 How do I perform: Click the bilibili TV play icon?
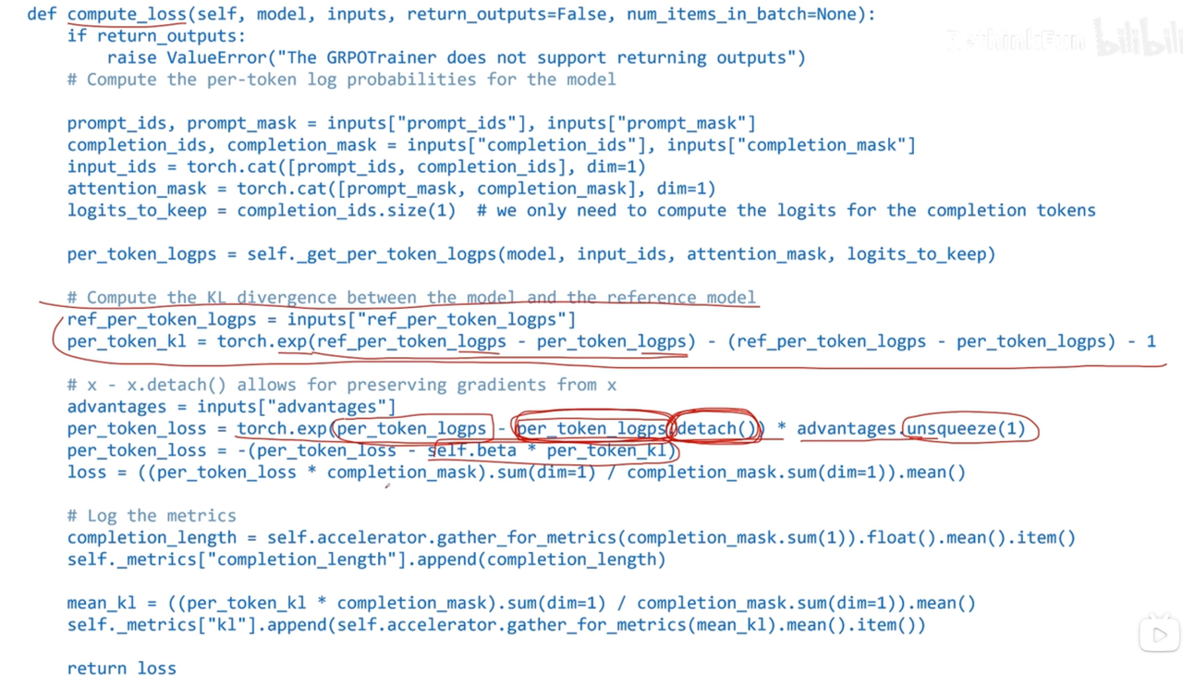(1159, 633)
